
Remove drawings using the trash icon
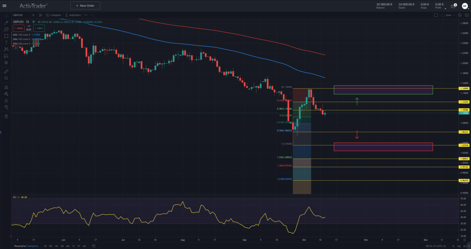[x=6, y=116]
